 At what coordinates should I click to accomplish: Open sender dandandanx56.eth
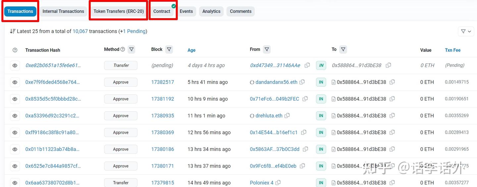(276, 82)
